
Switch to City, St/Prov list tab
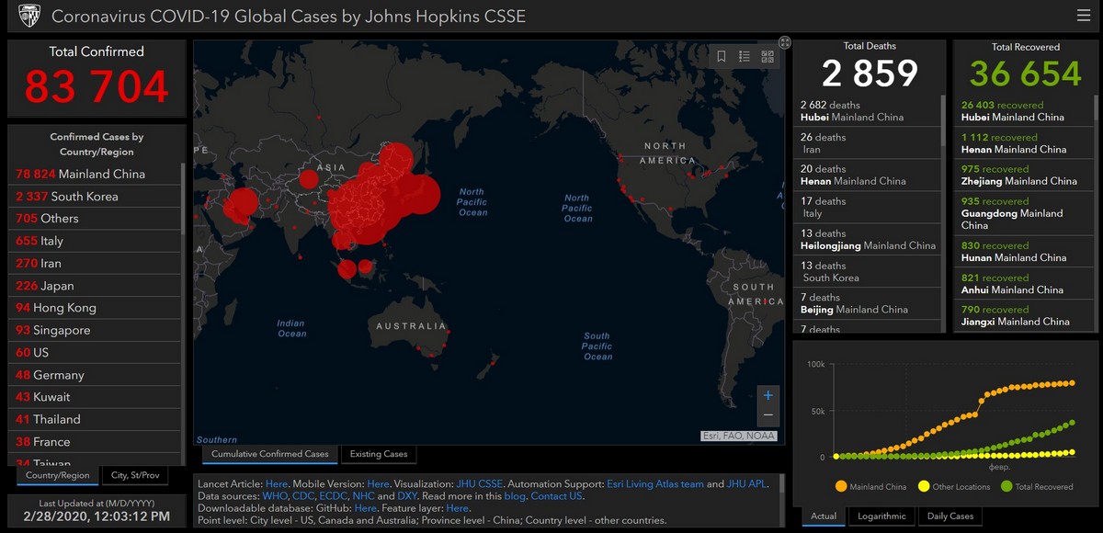coord(134,475)
